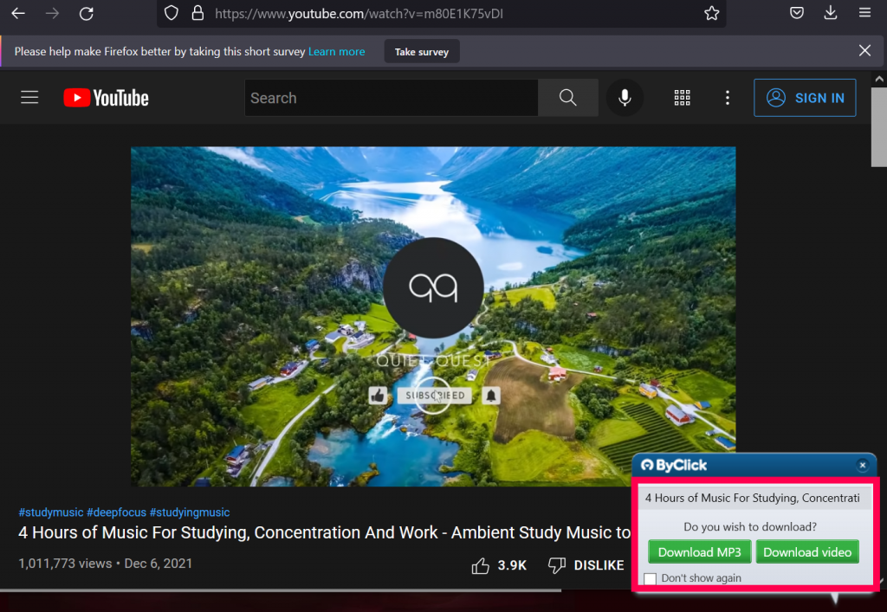Open the Firefox application menu
Screen dimensions: 887x612
pos(864,12)
